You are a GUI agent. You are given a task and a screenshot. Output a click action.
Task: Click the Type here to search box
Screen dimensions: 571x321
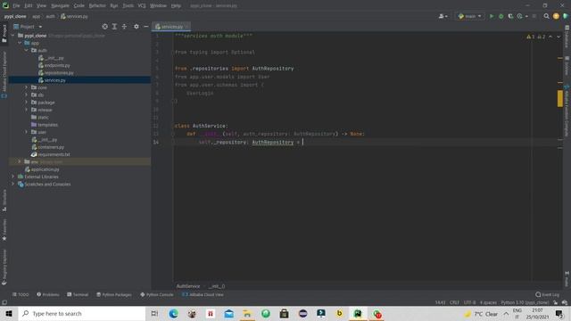82,313
